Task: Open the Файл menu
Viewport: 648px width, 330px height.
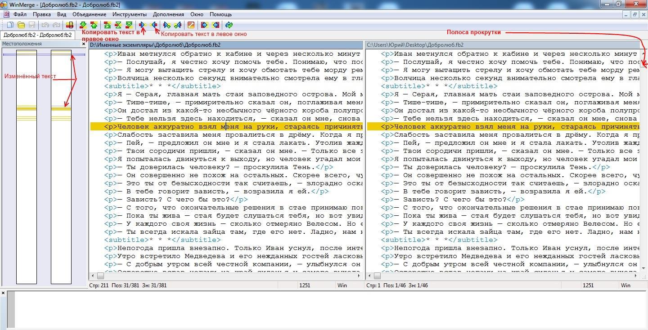Action: click(20, 14)
